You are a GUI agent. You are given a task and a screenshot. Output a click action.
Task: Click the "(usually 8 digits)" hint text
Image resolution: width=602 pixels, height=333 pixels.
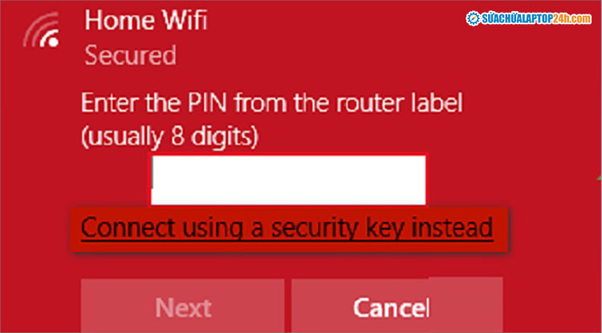click(169, 136)
